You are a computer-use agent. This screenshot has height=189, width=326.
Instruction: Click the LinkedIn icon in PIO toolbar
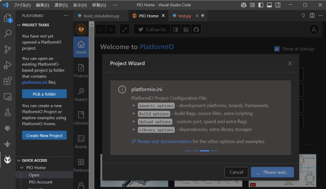(186, 30)
